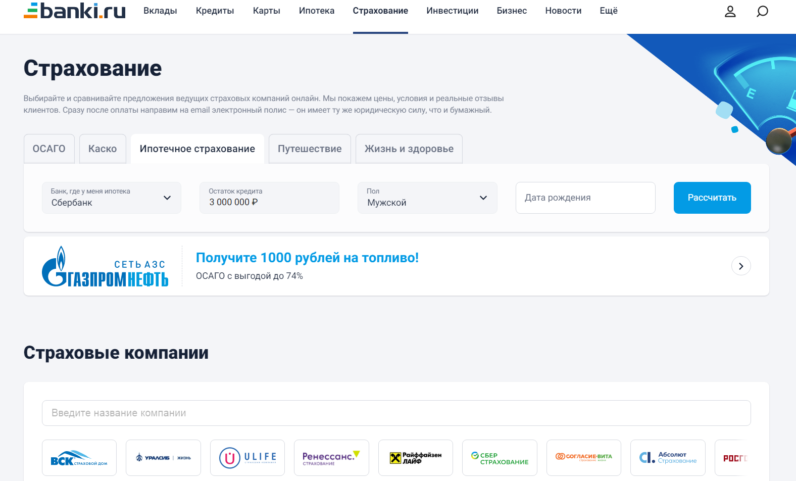Open the user account profile icon
Image resolution: width=796 pixels, height=481 pixels.
click(x=730, y=11)
